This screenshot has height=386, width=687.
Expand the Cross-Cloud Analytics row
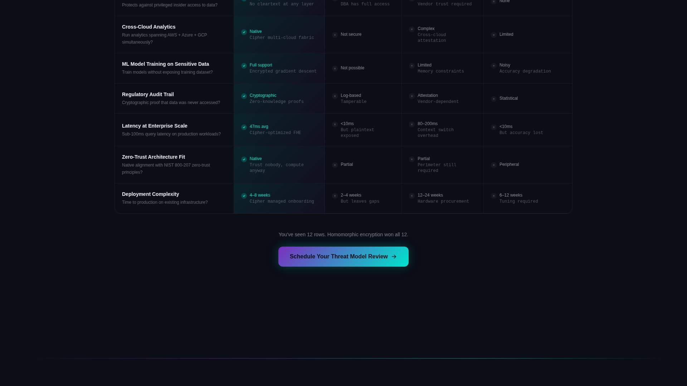pyautogui.click(x=149, y=27)
